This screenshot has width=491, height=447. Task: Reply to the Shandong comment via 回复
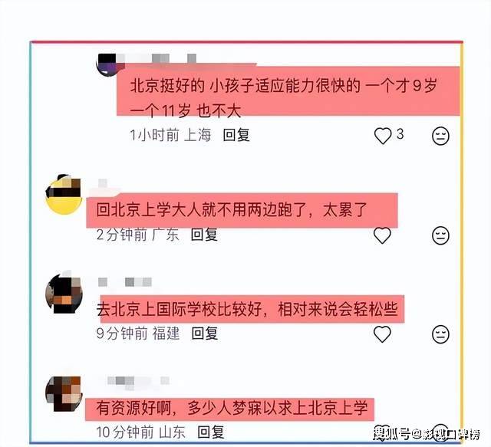pos(211,432)
